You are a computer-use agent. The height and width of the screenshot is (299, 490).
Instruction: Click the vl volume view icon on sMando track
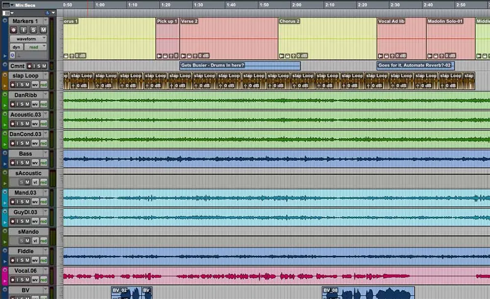tap(35, 242)
